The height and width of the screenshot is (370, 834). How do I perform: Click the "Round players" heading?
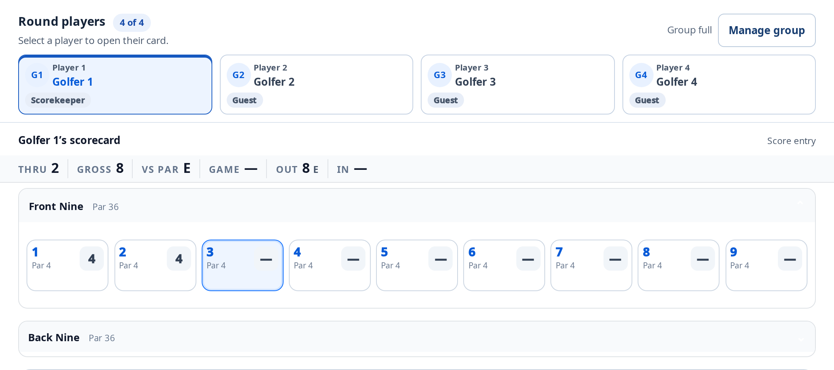[62, 22]
